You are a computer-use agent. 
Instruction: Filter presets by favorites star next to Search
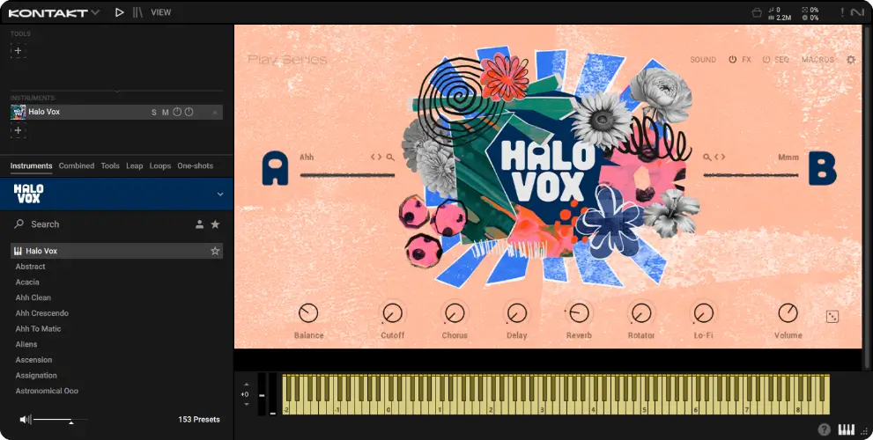click(x=215, y=224)
